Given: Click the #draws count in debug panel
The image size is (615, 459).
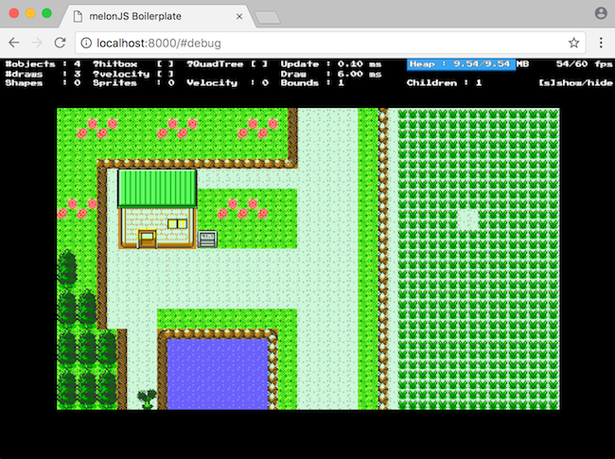Looking at the screenshot, I should pos(43,74).
